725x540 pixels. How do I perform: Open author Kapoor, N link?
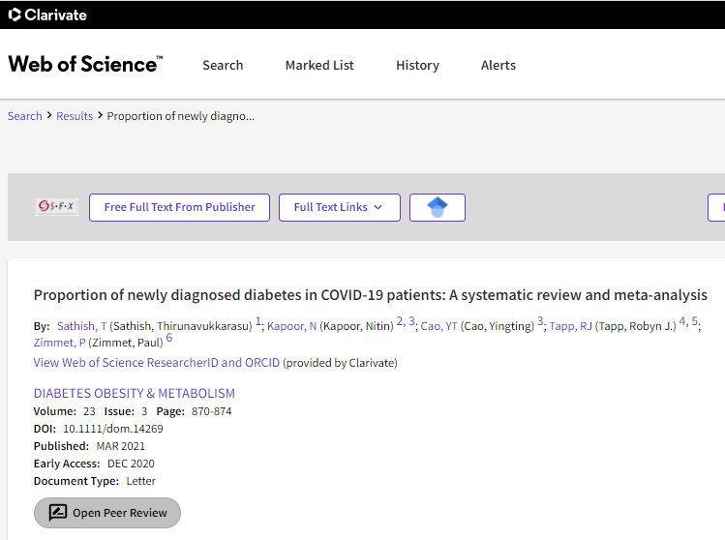pyautogui.click(x=291, y=326)
